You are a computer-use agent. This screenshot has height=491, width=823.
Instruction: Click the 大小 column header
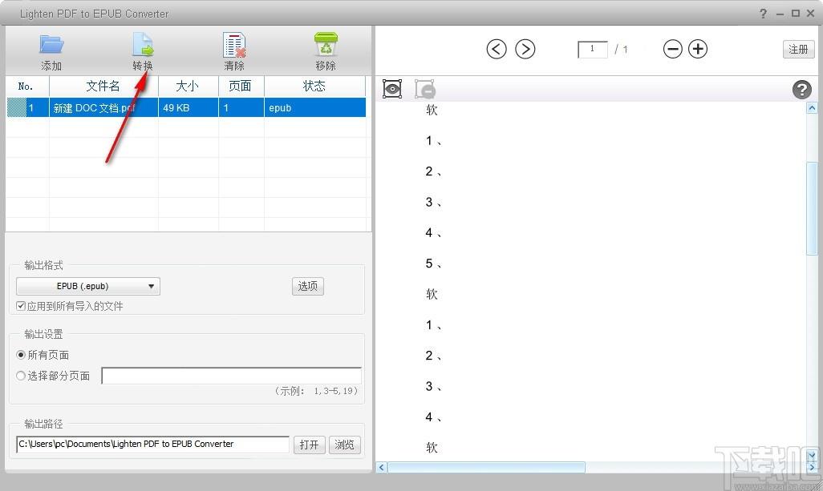pos(188,87)
